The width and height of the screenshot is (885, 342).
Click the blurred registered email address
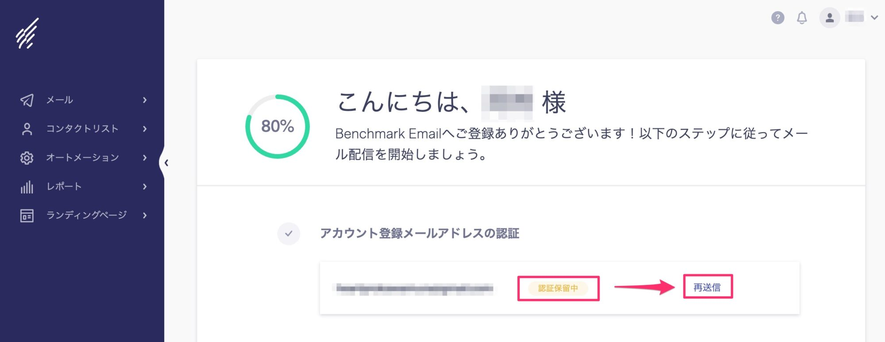coord(415,289)
